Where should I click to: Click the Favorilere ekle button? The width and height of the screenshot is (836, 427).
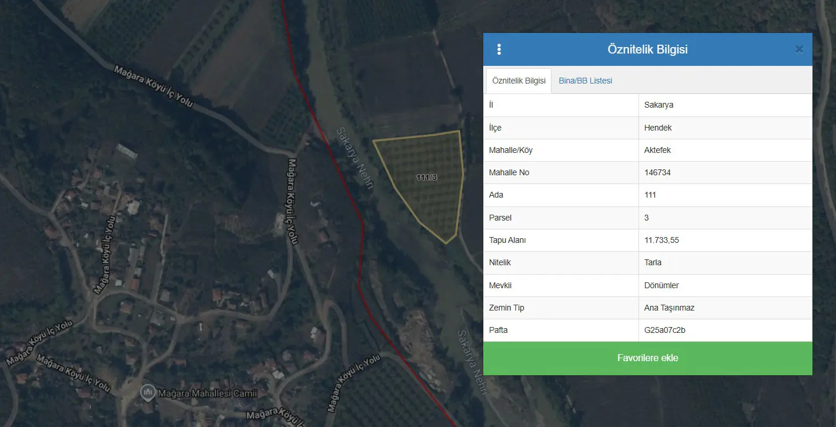pos(648,358)
